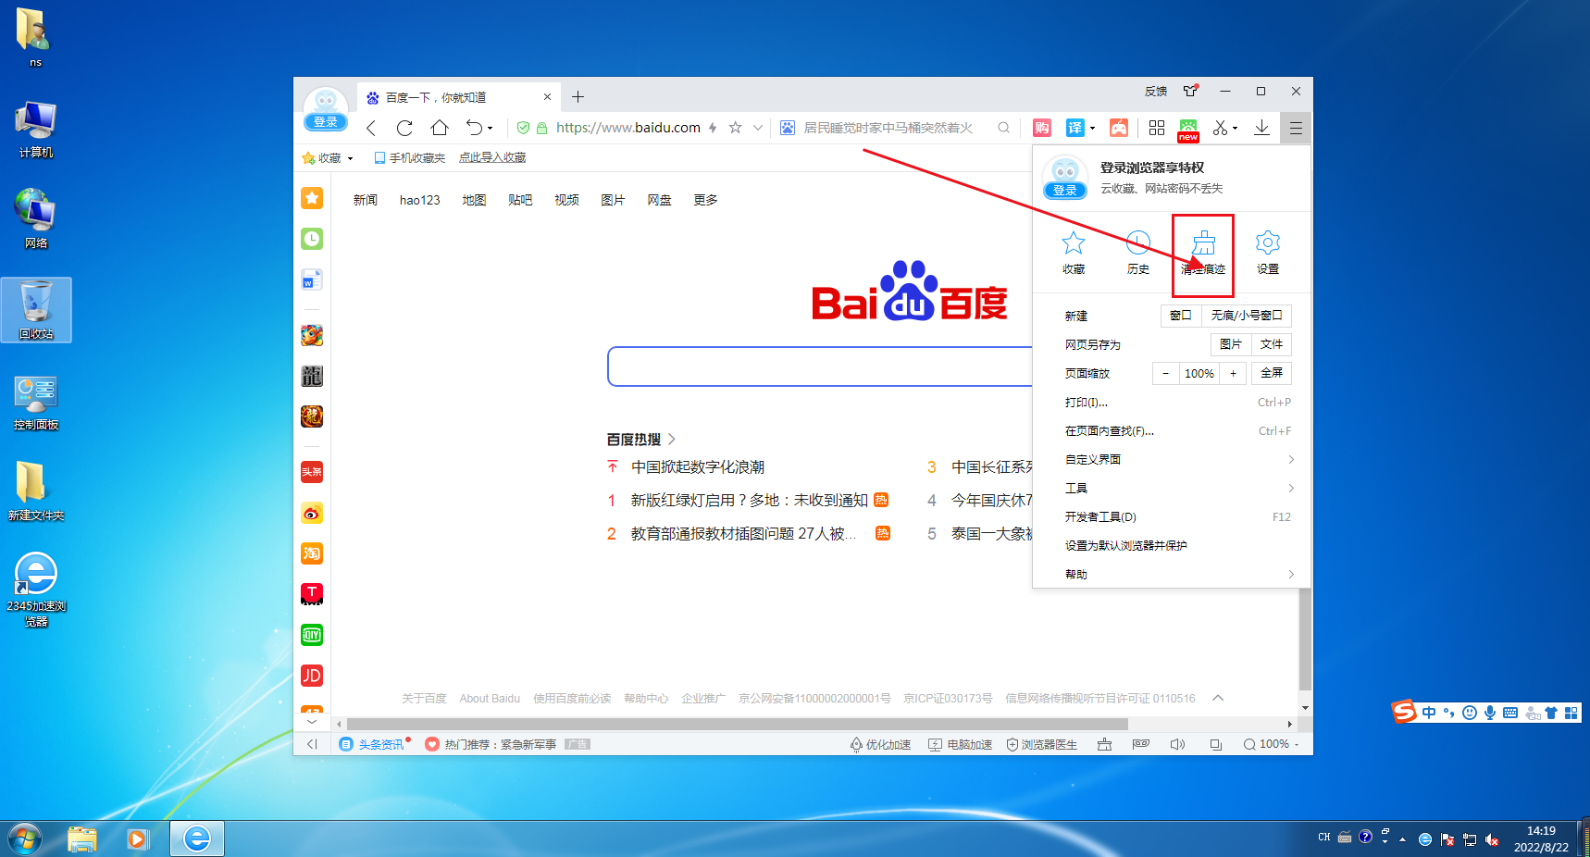1590x857 pixels.
Task: Click the browser back arrow
Action: (x=371, y=128)
